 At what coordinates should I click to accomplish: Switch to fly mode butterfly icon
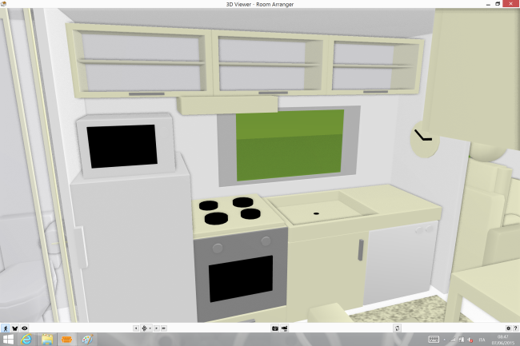tap(15, 328)
